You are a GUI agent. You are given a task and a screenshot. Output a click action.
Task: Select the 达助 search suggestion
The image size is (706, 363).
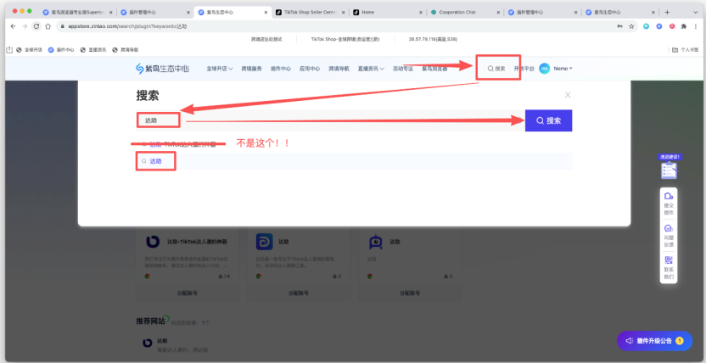pos(157,160)
